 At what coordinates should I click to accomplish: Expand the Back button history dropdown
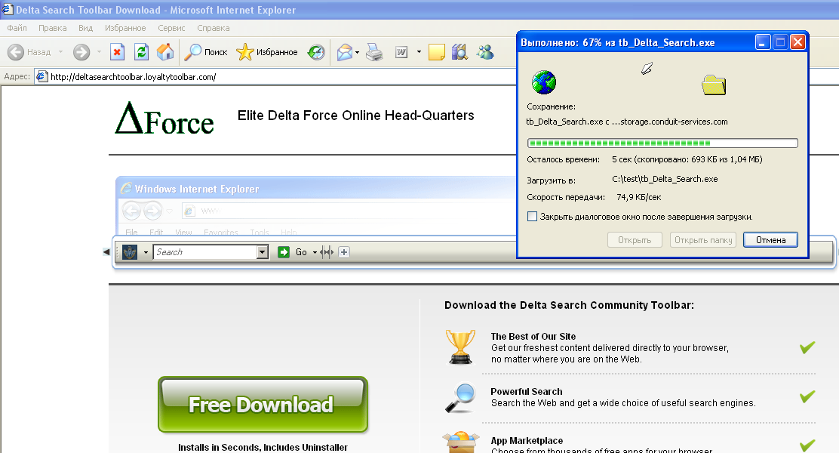(60, 52)
